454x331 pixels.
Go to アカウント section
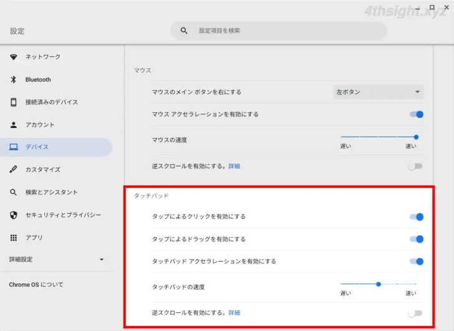(56, 125)
